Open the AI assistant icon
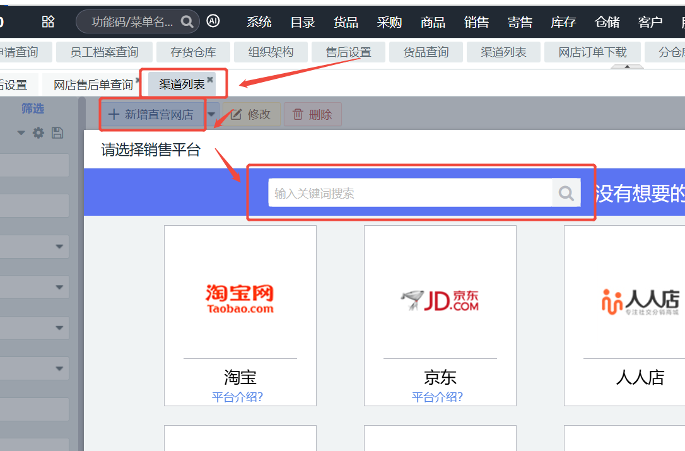This screenshot has width=685, height=451. click(213, 21)
